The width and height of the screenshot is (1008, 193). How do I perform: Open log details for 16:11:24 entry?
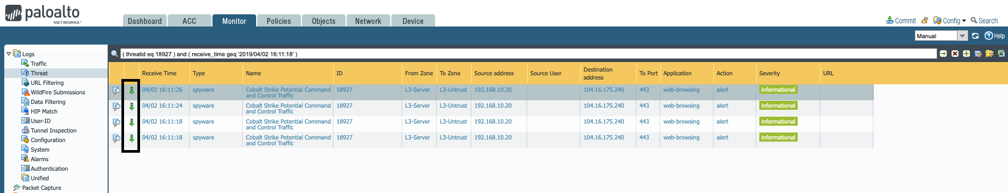[116, 107]
